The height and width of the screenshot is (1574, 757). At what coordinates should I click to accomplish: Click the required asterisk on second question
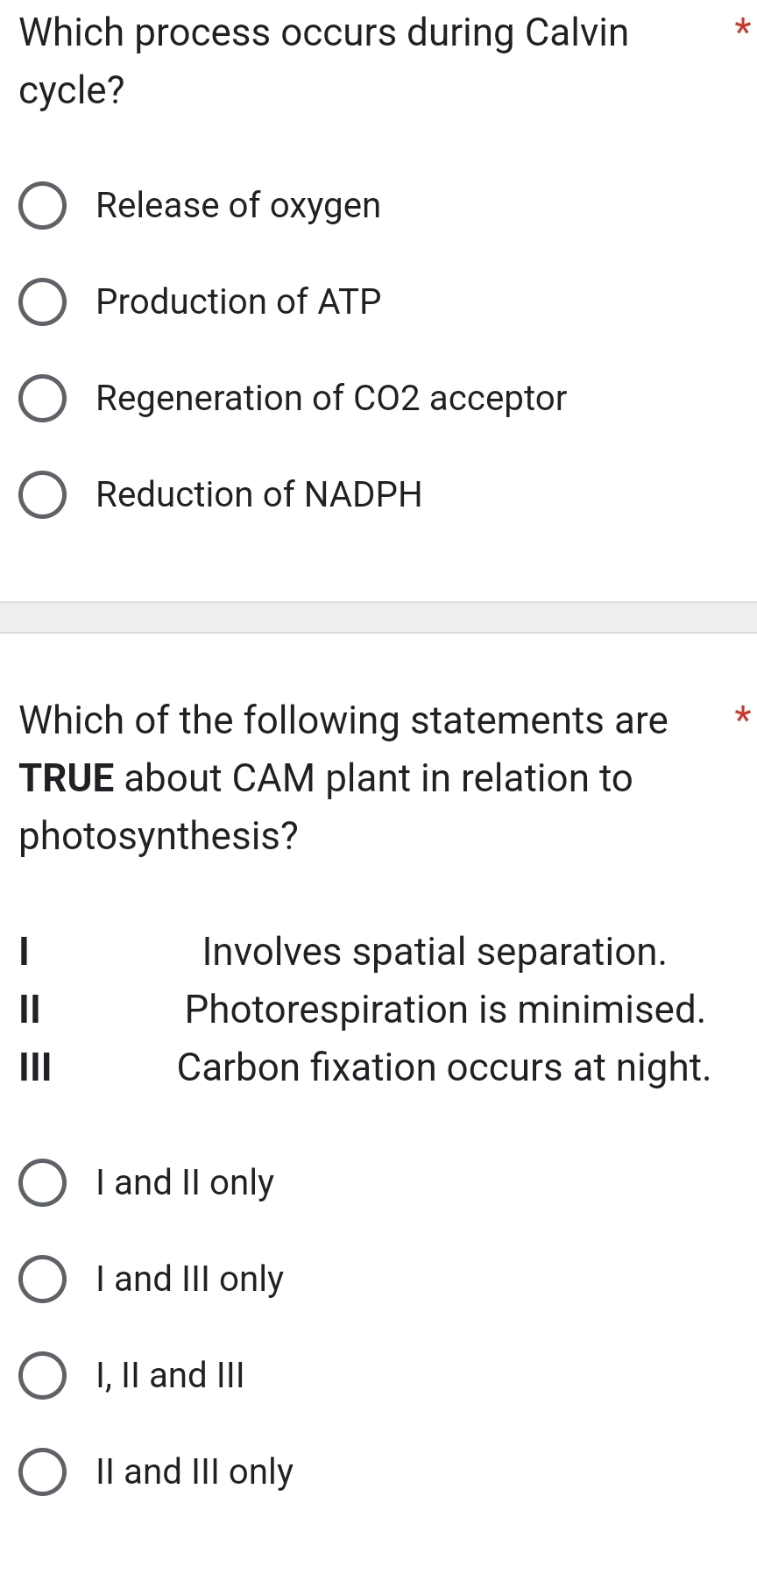point(742,717)
